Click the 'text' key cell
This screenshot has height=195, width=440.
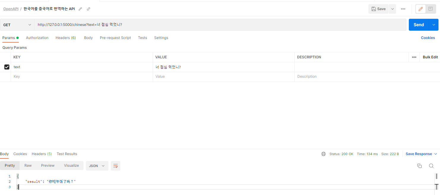click(82, 67)
